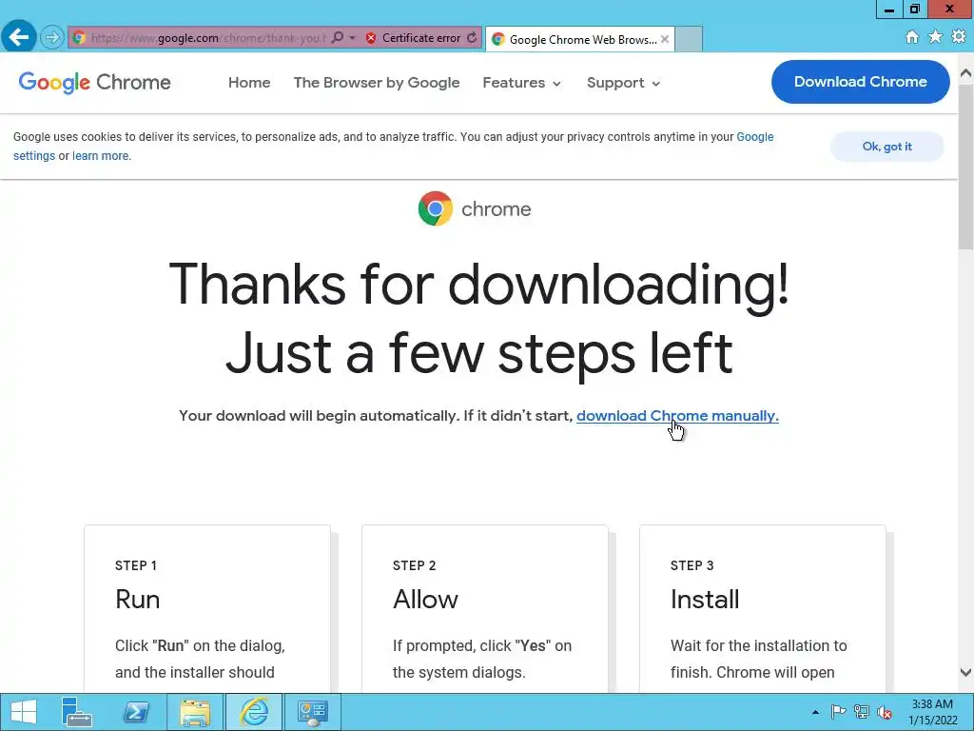
Task: Refresh the page with reload icon
Action: pos(472,37)
